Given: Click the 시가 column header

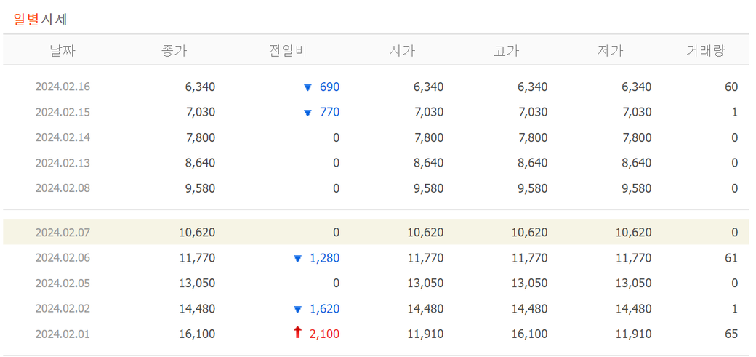Looking at the screenshot, I should pyautogui.click(x=403, y=51).
